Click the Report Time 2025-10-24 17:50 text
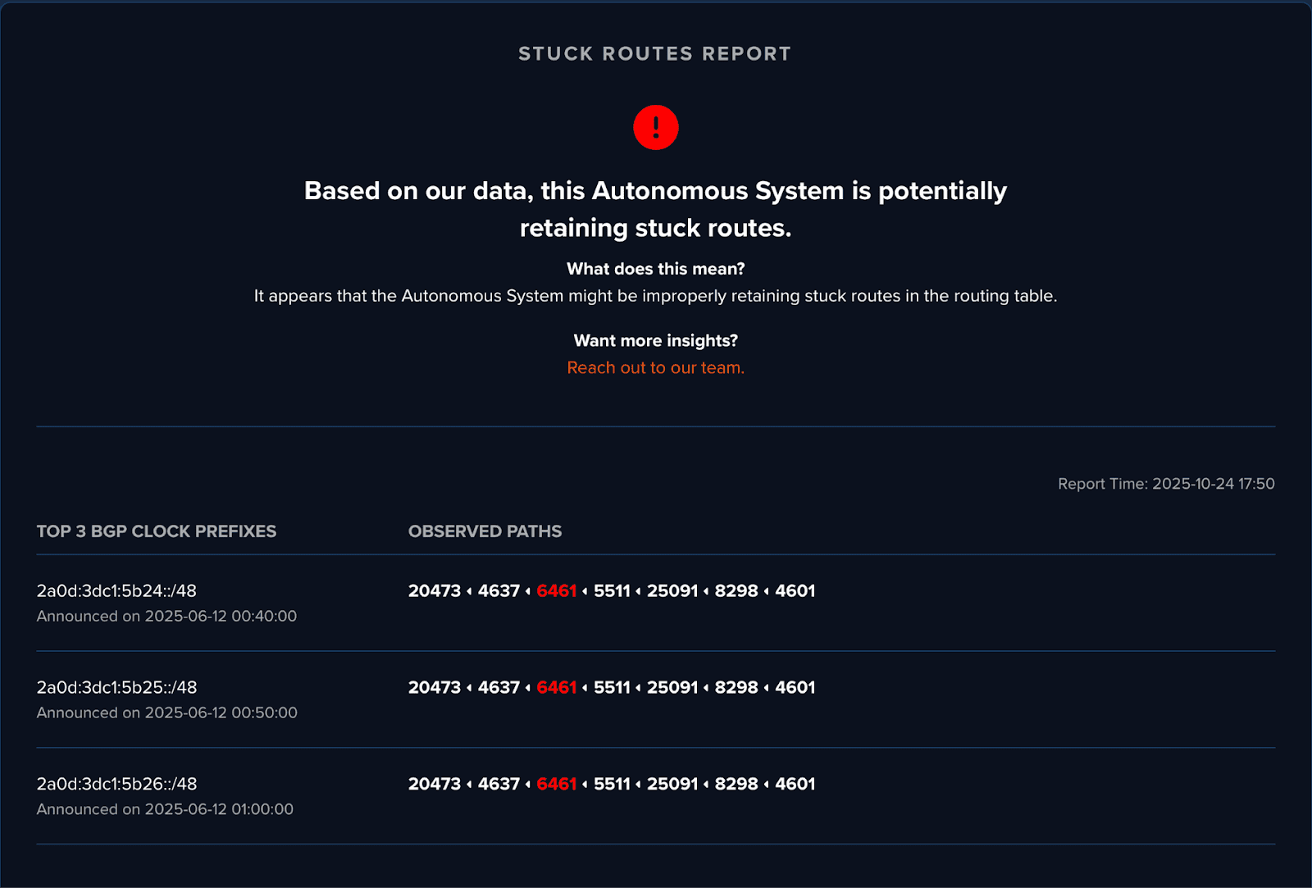This screenshot has width=1312, height=888. (x=1165, y=484)
